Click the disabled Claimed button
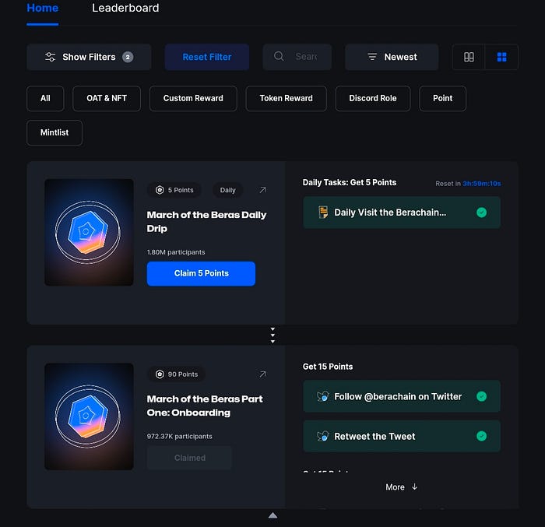This screenshot has width=545, height=527. pos(189,458)
